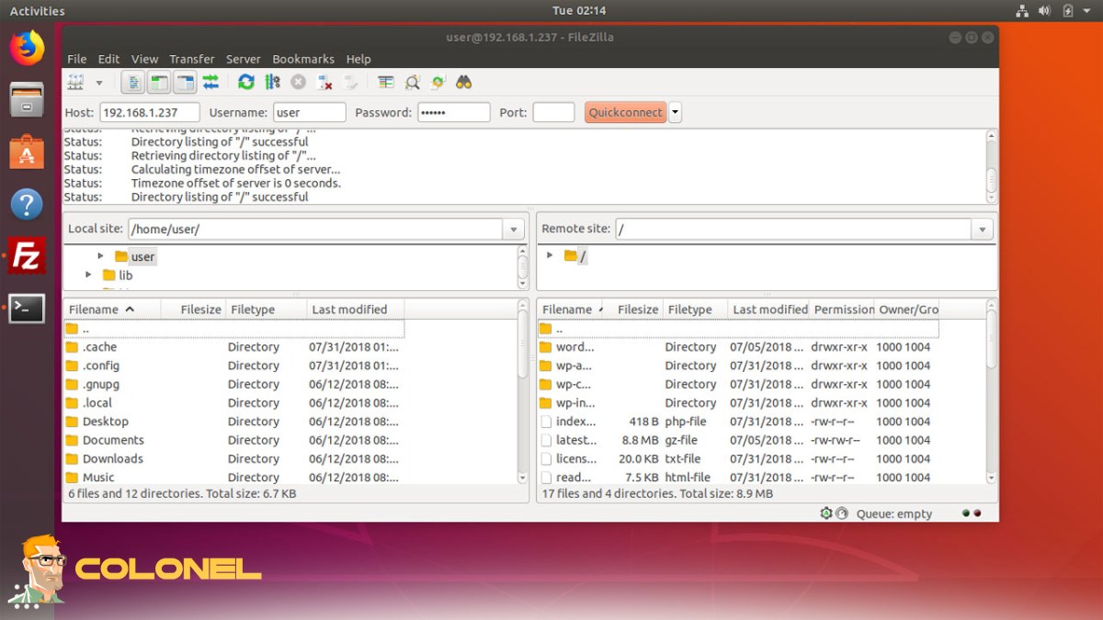Refresh the file and folder lists
The image size is (1103, 620).
click(245, 82)
